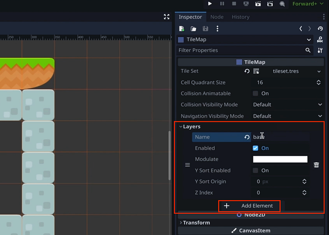Screen dimensions: 329x235
Task: Delete the layer with the trash icon
Action: (x=316, y=164)
